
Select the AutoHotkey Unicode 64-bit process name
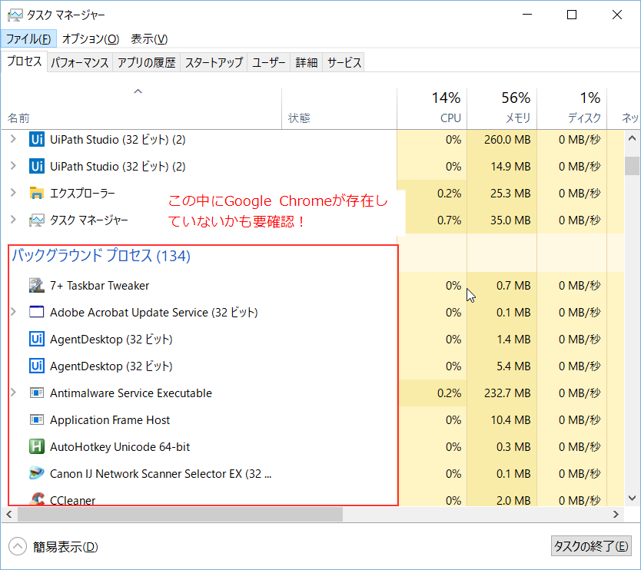tap(120, 446)
